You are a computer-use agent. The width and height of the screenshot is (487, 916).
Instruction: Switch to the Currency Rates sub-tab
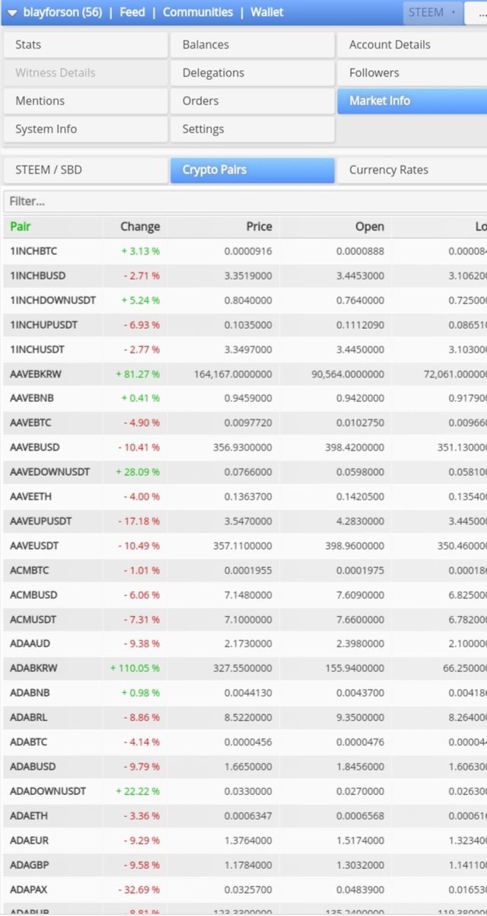[x=412, y=170]
